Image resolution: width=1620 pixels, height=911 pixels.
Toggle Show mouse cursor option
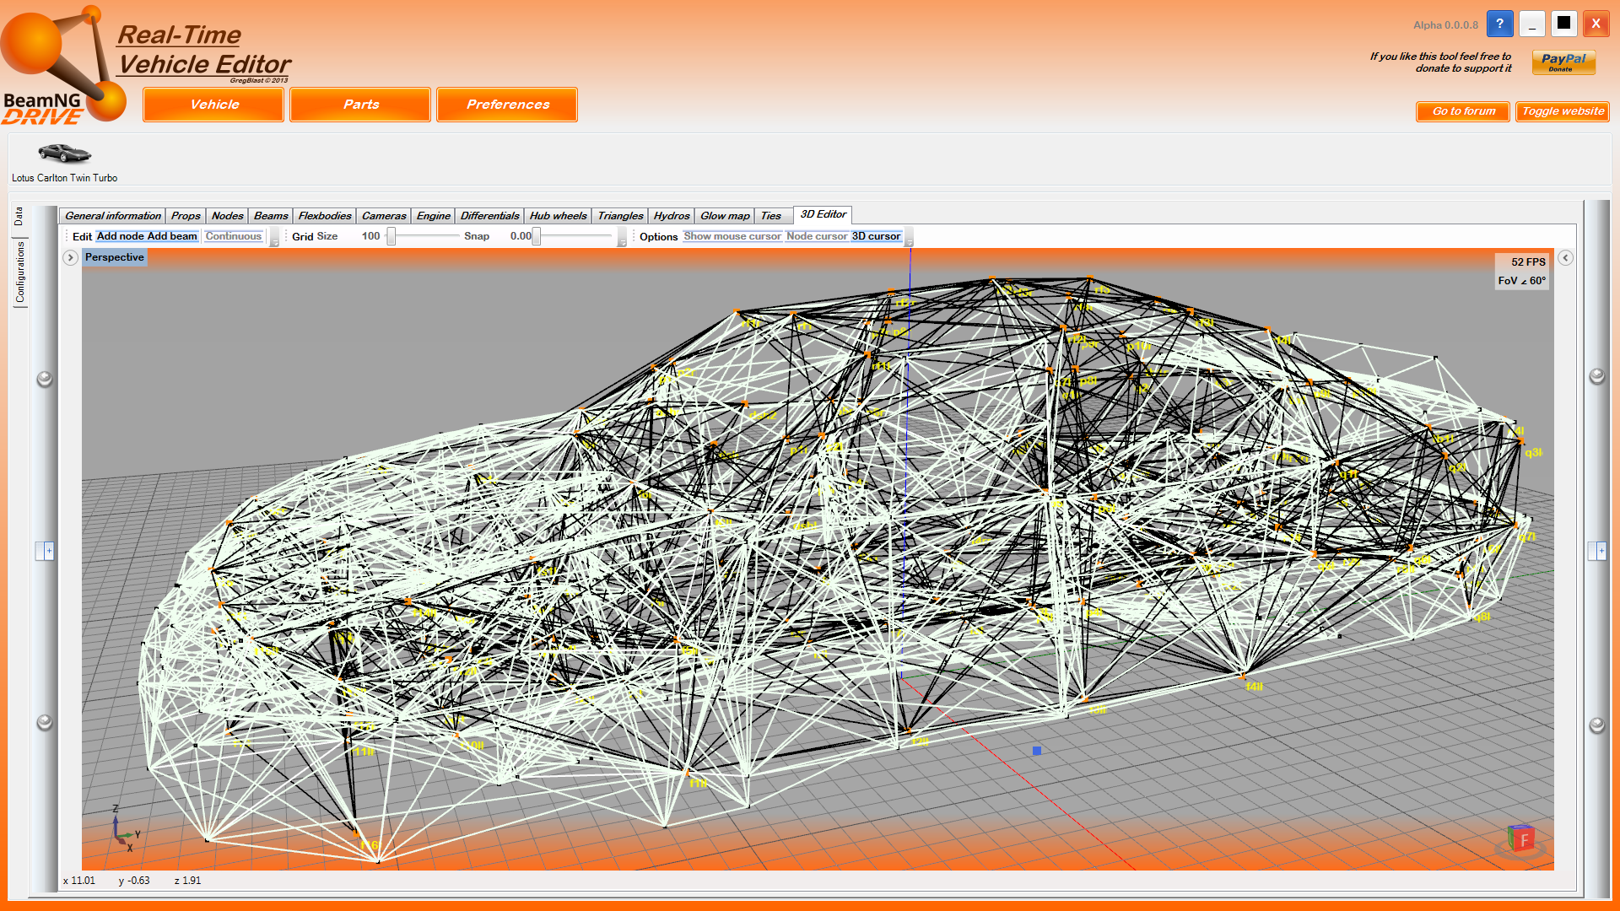click(x=732, y=236)
